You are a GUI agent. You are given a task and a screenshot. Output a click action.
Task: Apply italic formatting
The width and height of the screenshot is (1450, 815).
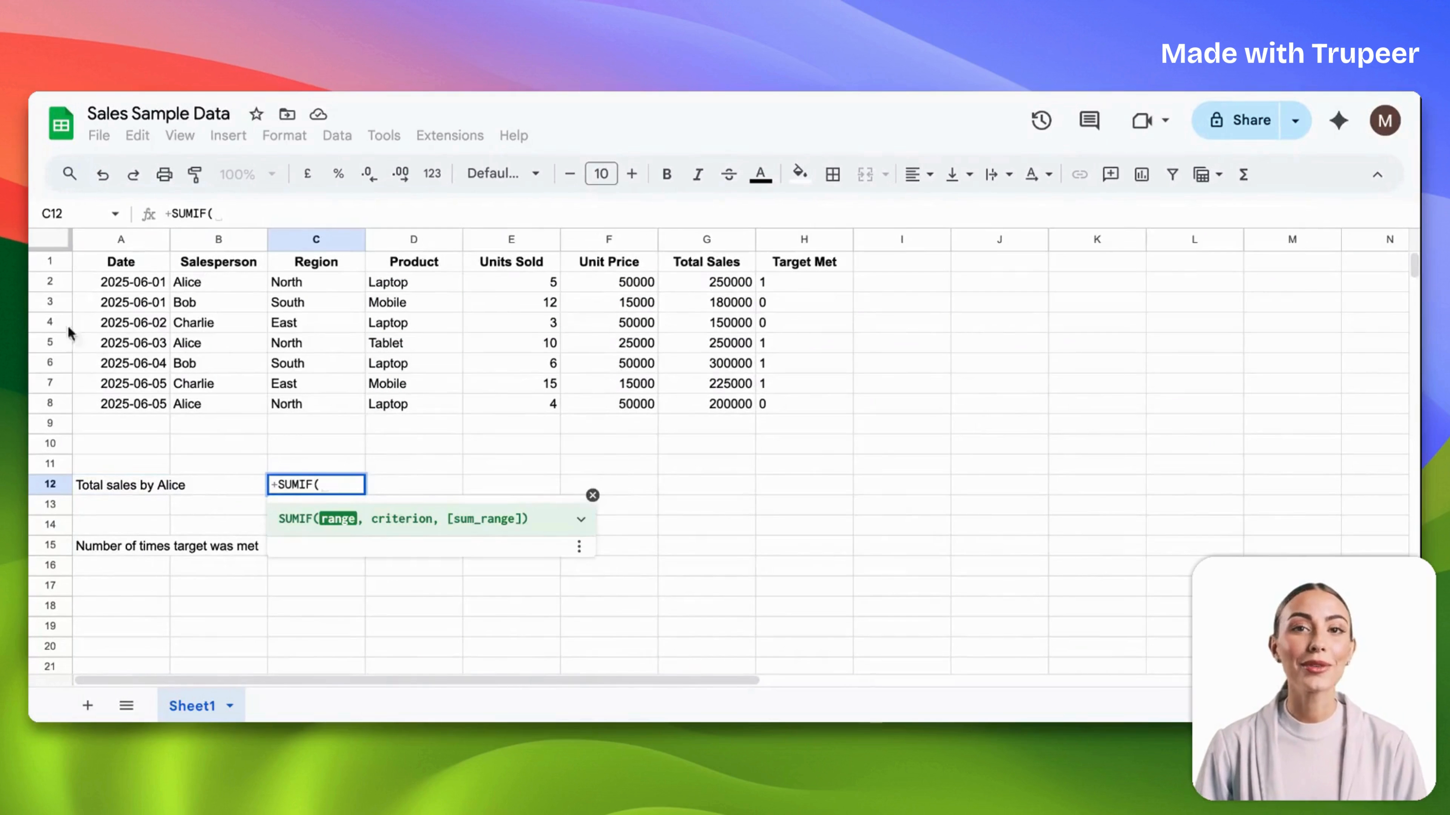pyautogui.click(x=697, y=174)
